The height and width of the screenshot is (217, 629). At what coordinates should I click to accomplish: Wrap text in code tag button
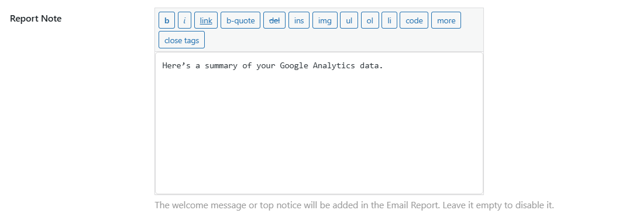pos(414,20)
